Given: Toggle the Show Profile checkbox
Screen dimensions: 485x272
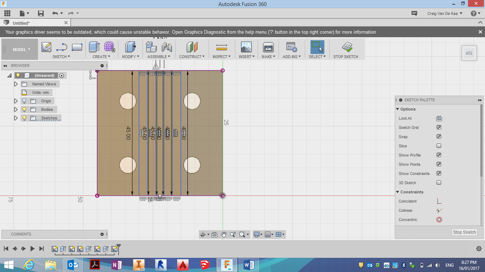Looking at the screenshot, I should 439,155.
